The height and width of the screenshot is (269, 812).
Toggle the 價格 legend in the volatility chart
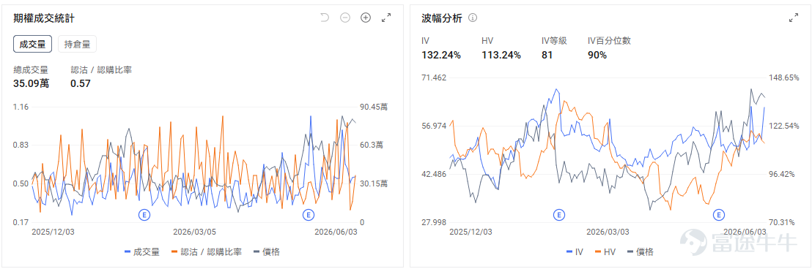[x=640, y=252]
